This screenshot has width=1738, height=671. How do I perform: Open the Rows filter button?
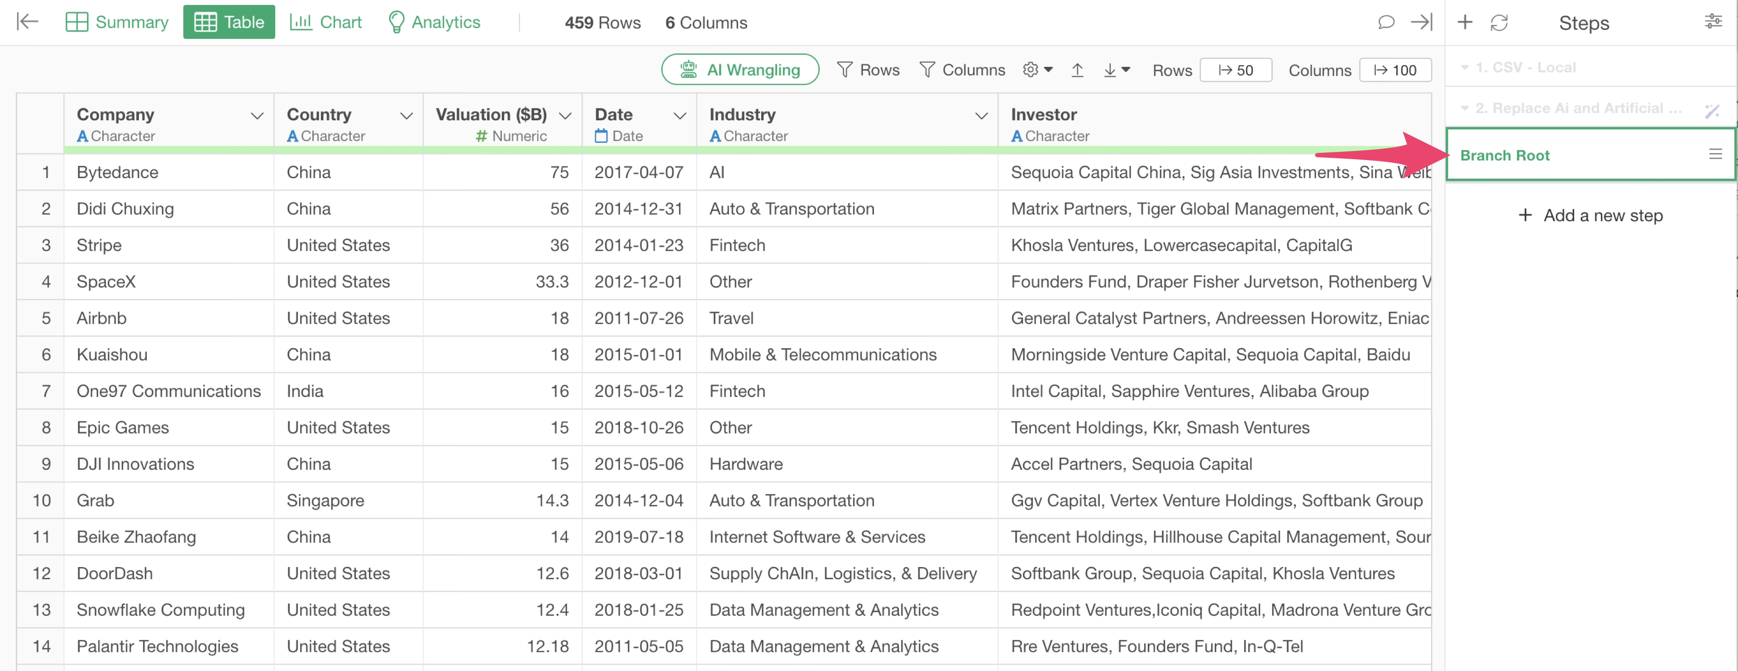pyautogui.click(x=869, y=69)
